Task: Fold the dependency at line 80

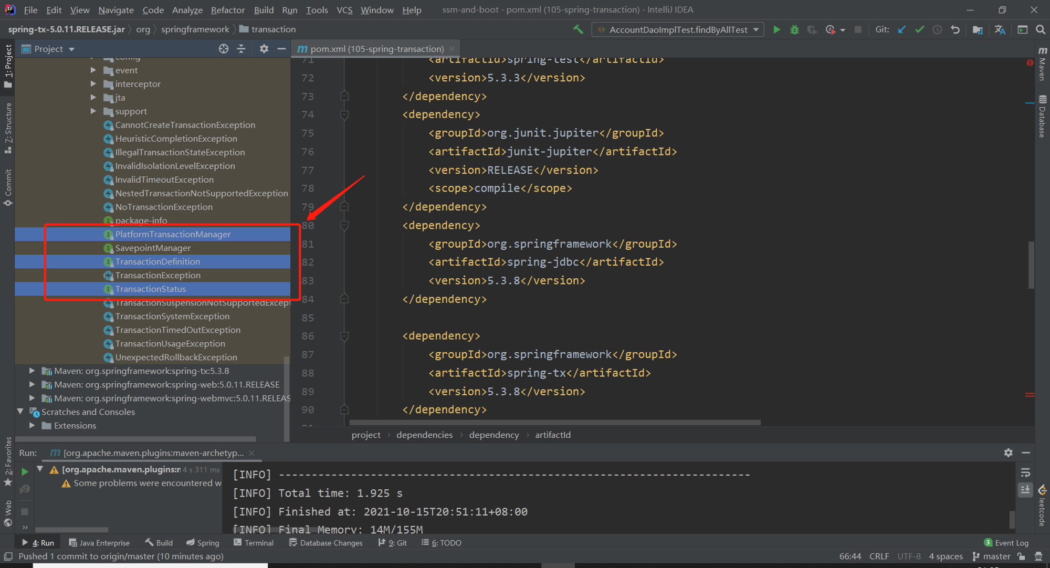Action: pyautogui.click(x=344, y=225)
